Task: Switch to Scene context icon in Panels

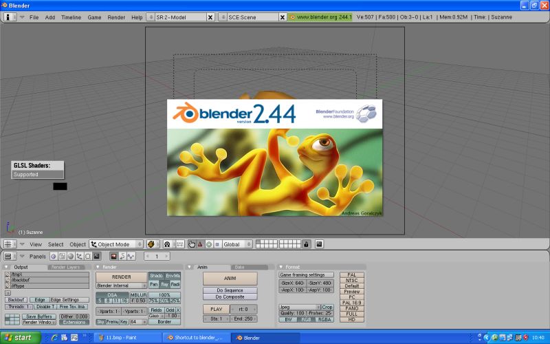Action: pos(96,256)
